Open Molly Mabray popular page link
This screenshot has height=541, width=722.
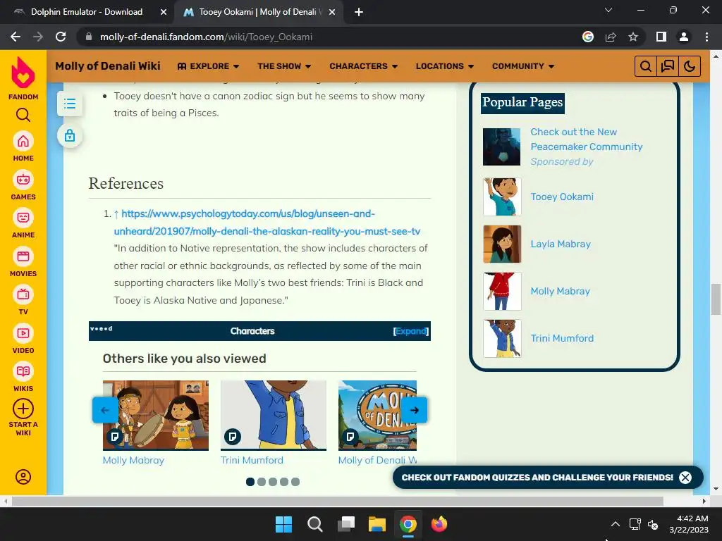(560, 291)
